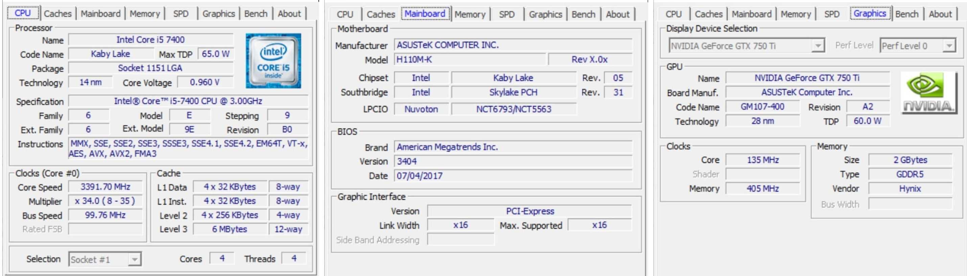967x276 pixels.
Task: Click the Specification field 'i5-7400 CPU @ 3.00GHz'
Action: [x=188, y=101]
